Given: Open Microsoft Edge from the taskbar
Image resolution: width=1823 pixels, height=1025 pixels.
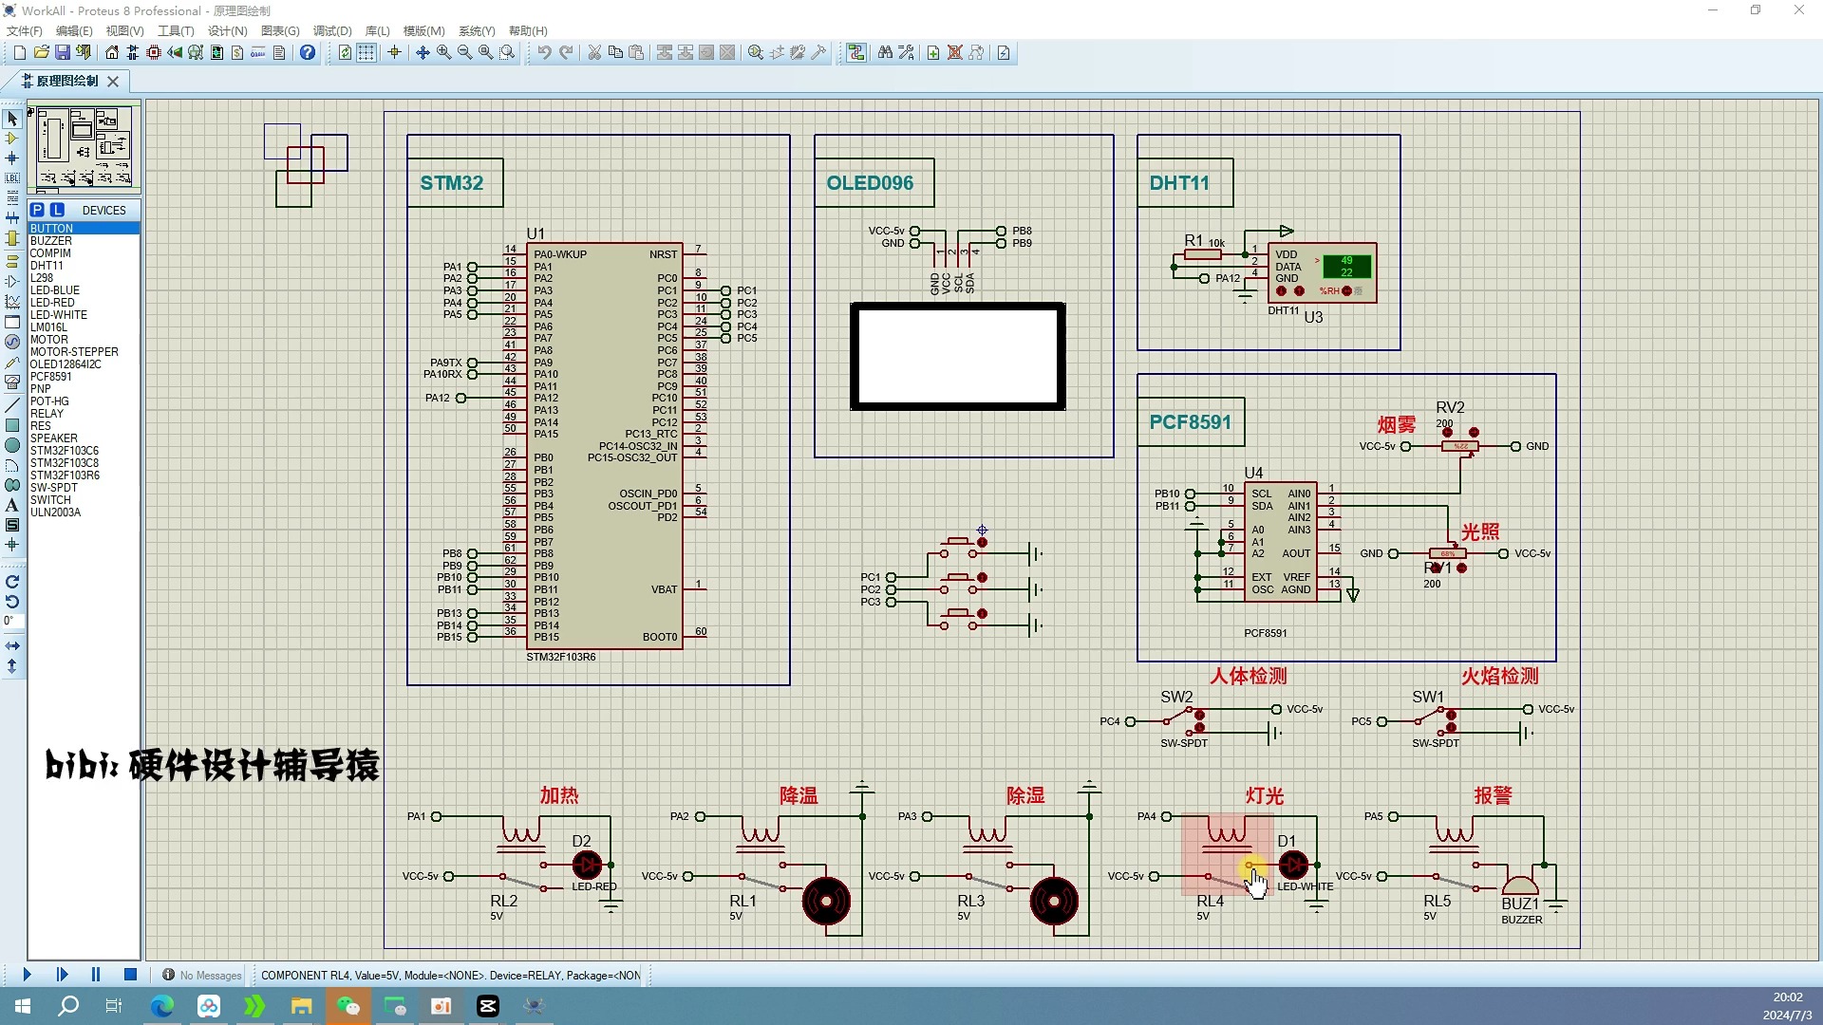Looking at the screenshot, I should pyautogui.click(x=162, y=1006).
